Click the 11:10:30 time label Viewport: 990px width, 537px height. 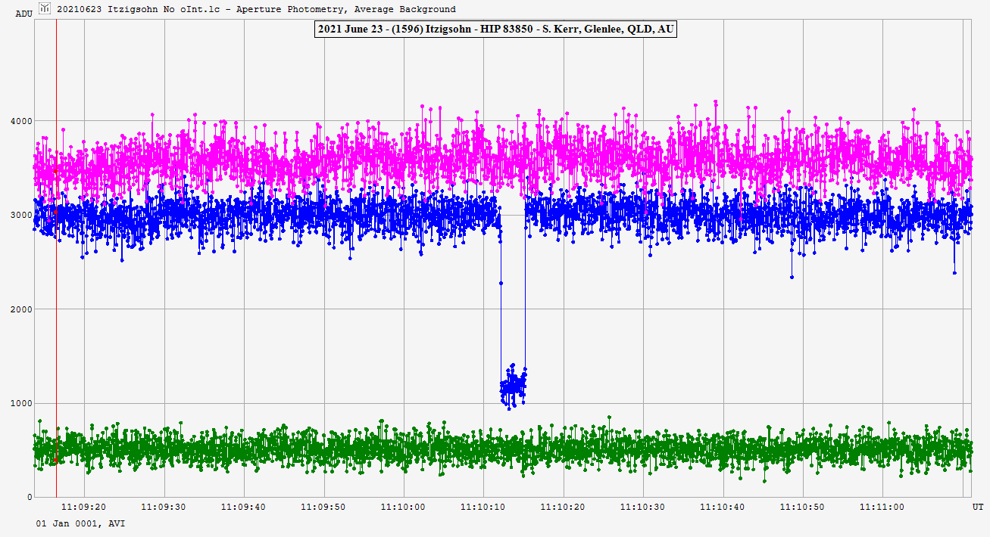point(643,508)
